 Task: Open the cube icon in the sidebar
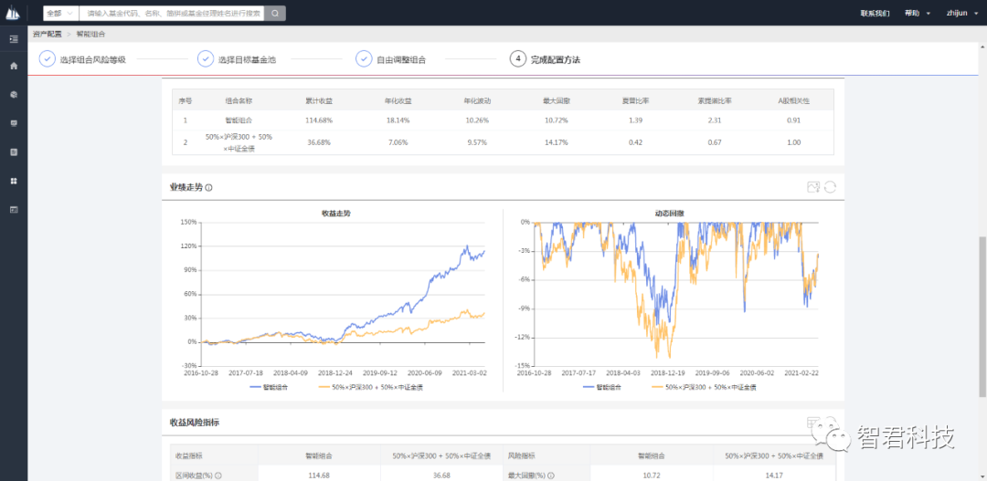14,94
